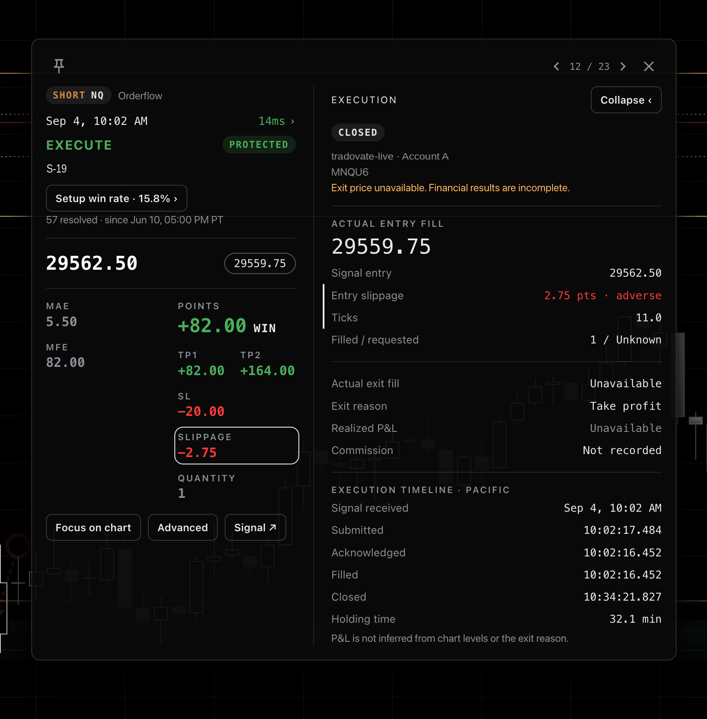
Task: Click the 57 resolved since Jun 10 note
Action: (134, 220)
